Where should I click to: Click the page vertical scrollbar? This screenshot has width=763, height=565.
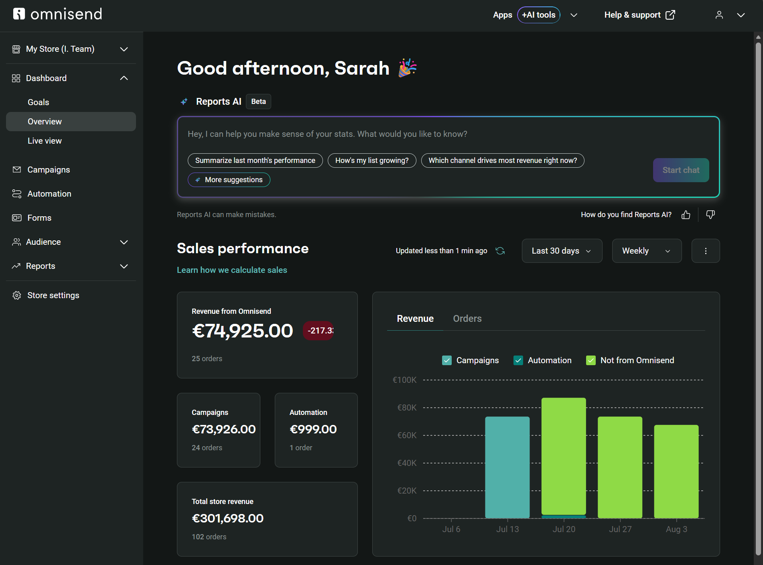pos(758,299)
